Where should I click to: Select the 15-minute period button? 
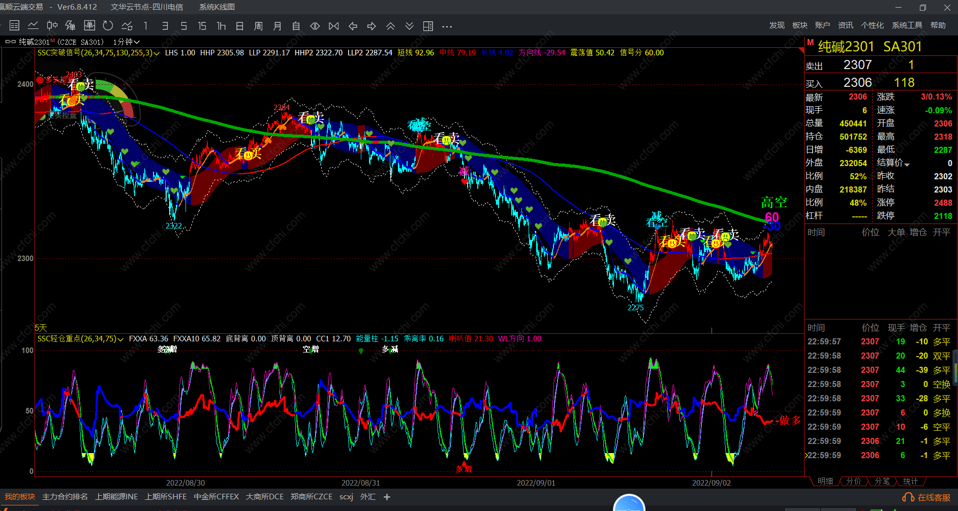202,26
